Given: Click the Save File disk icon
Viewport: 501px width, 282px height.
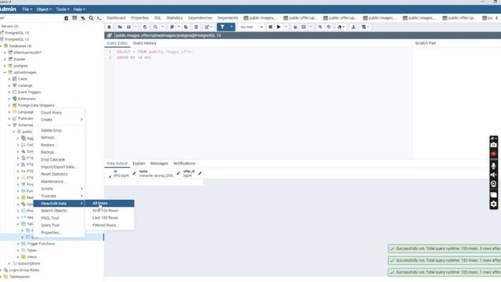Looking at the screenshot, I should click(128, 27).
